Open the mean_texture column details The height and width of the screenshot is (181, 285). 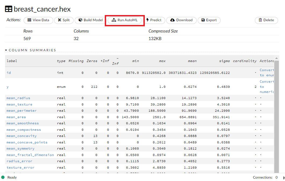point(19,104)
